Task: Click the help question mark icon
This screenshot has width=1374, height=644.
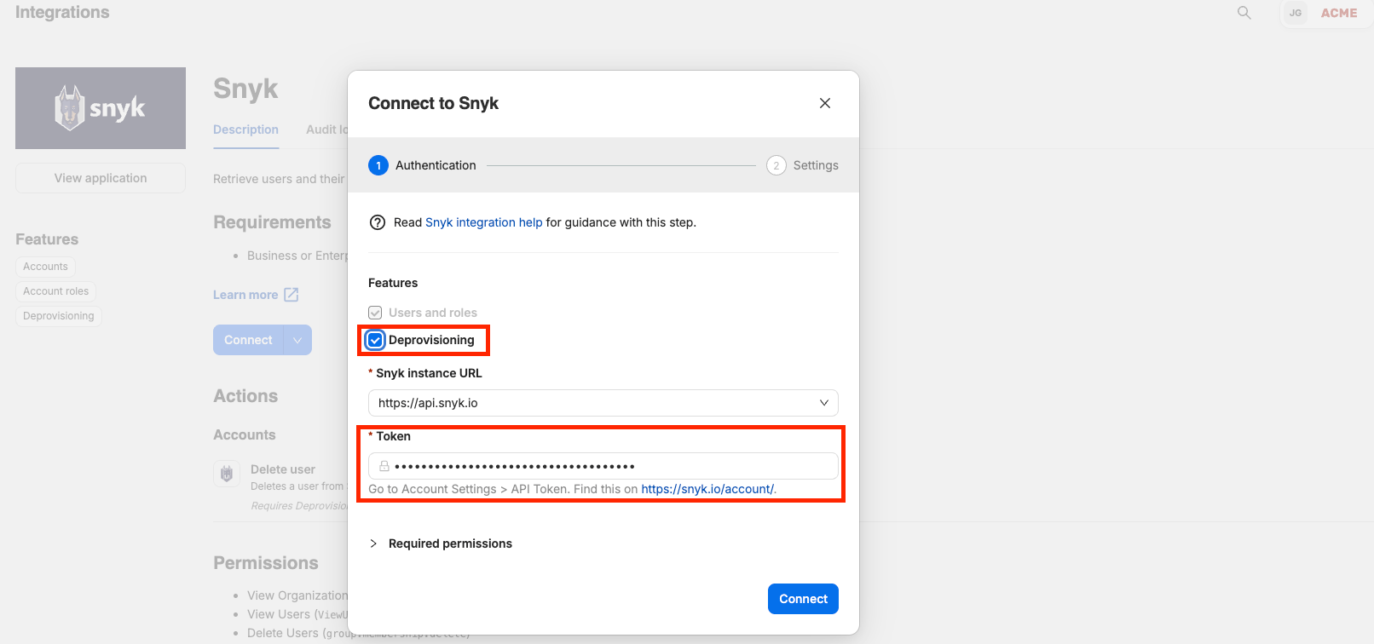Action: (x=378, y=222)
